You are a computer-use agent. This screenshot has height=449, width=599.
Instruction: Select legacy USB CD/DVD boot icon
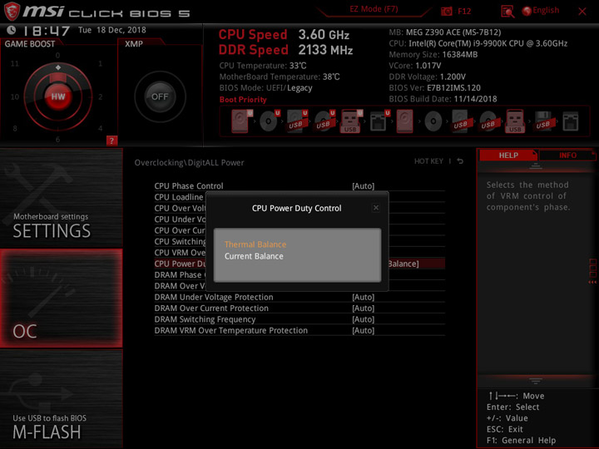click(x=488, y=121)
